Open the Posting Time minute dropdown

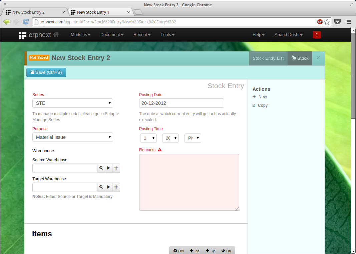pos(170,138)
